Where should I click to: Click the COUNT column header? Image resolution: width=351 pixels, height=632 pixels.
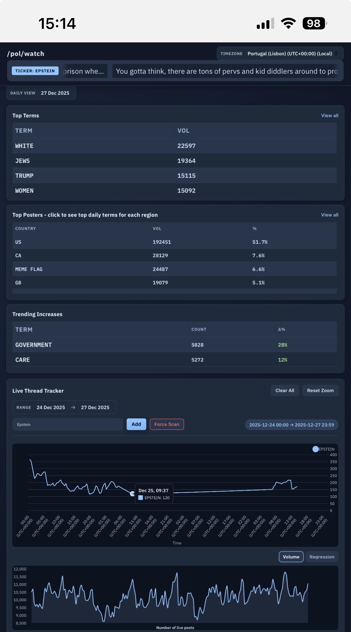199,329
